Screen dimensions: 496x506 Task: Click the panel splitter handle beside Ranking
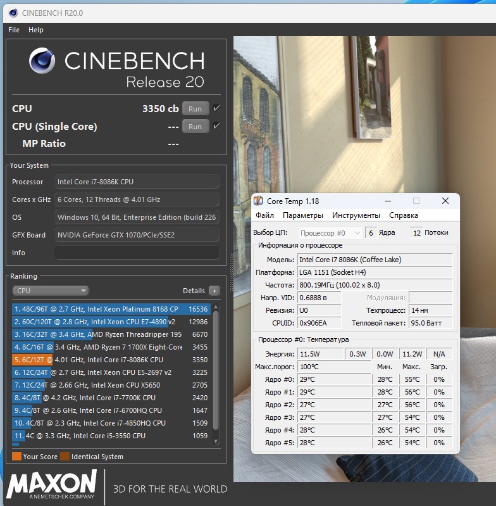point(231,272)
